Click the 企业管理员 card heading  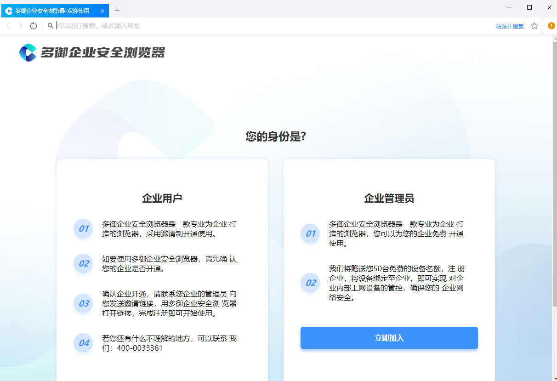coord(389,198)
